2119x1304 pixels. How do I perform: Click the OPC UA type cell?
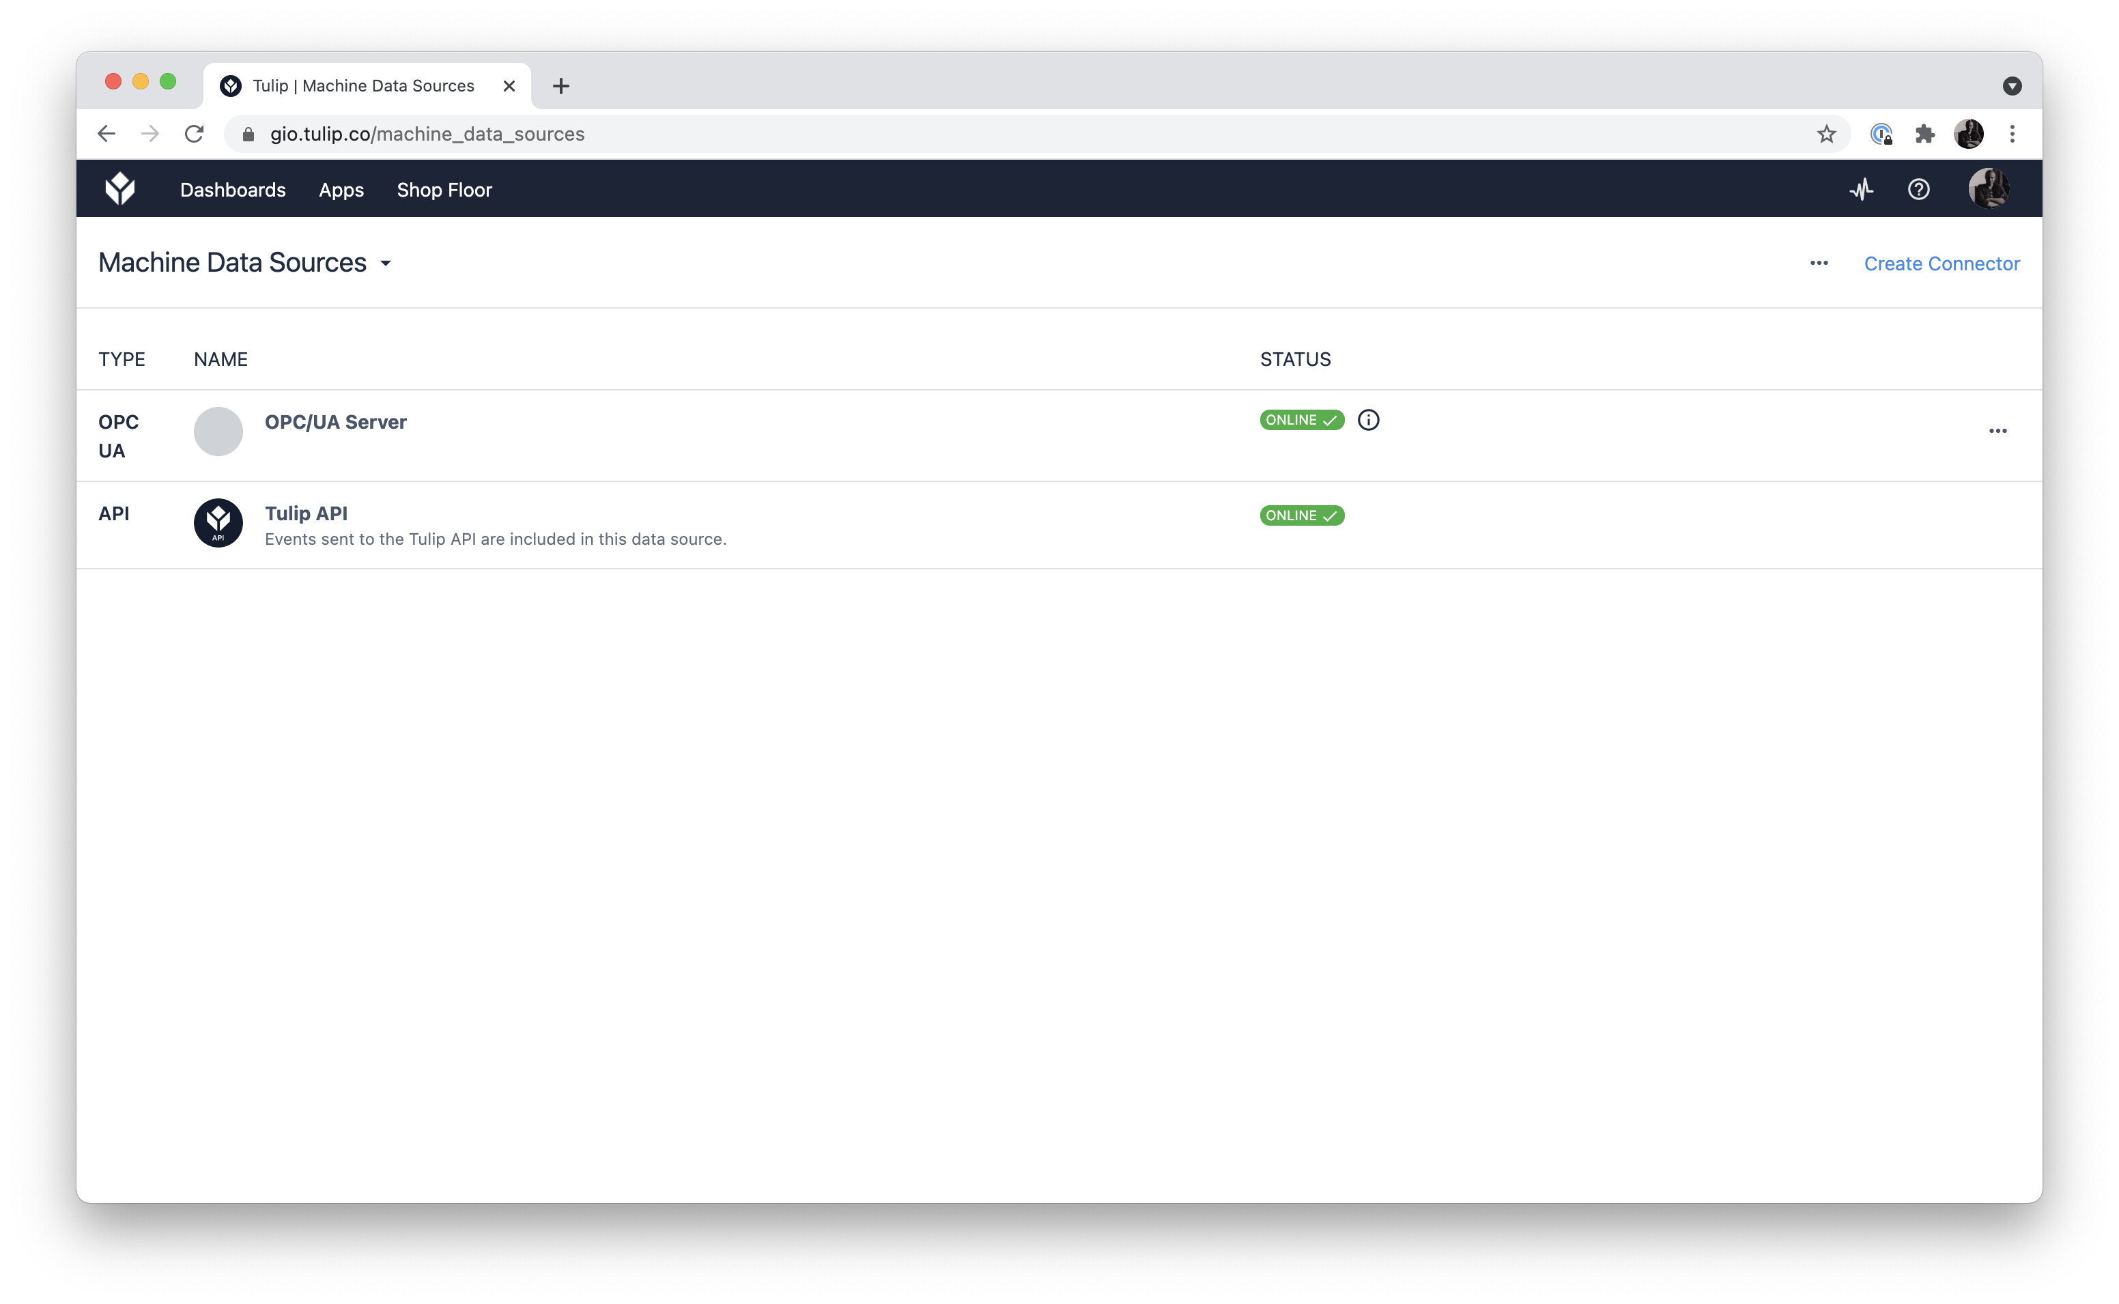coord(119,436)
